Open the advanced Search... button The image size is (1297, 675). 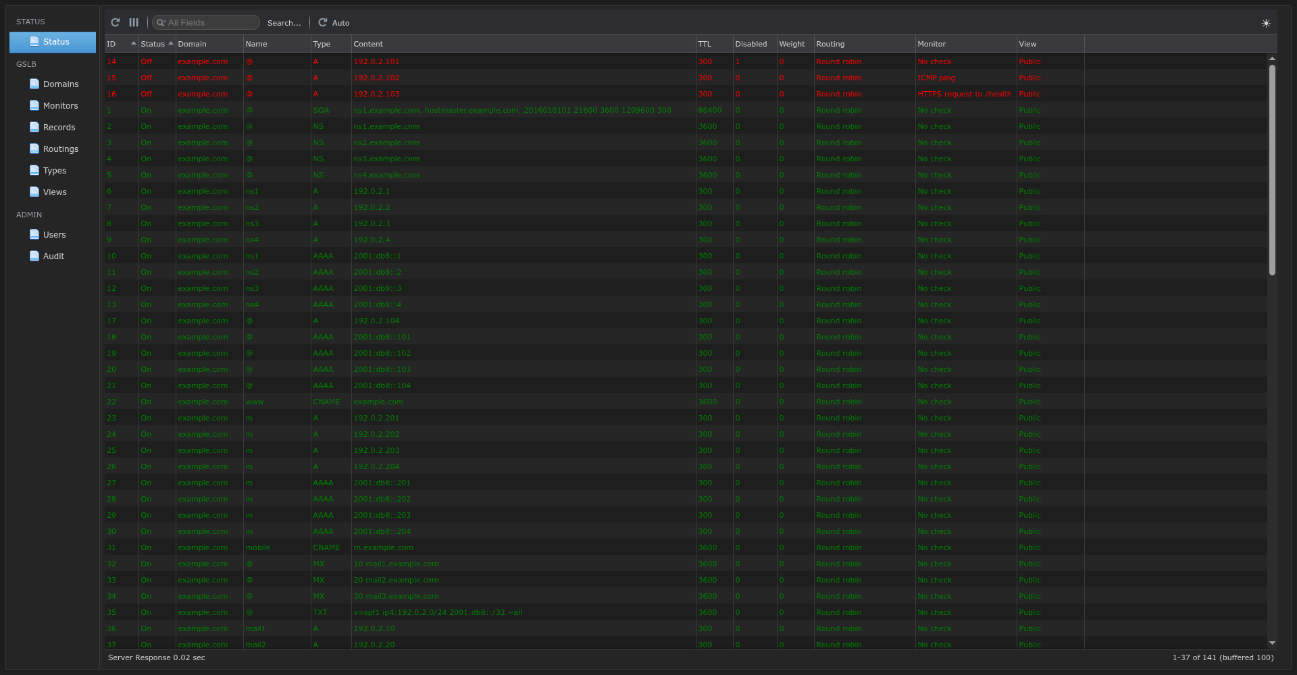284,23
